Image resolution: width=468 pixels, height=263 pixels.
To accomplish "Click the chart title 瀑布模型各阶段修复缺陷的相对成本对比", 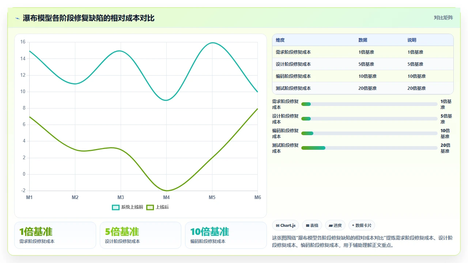I will coord(89,18).
